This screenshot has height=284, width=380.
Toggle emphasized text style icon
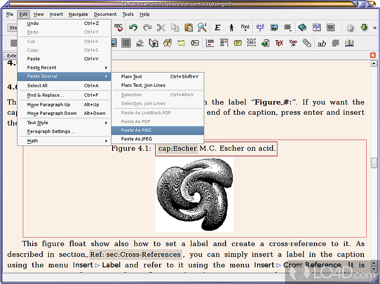218,27
